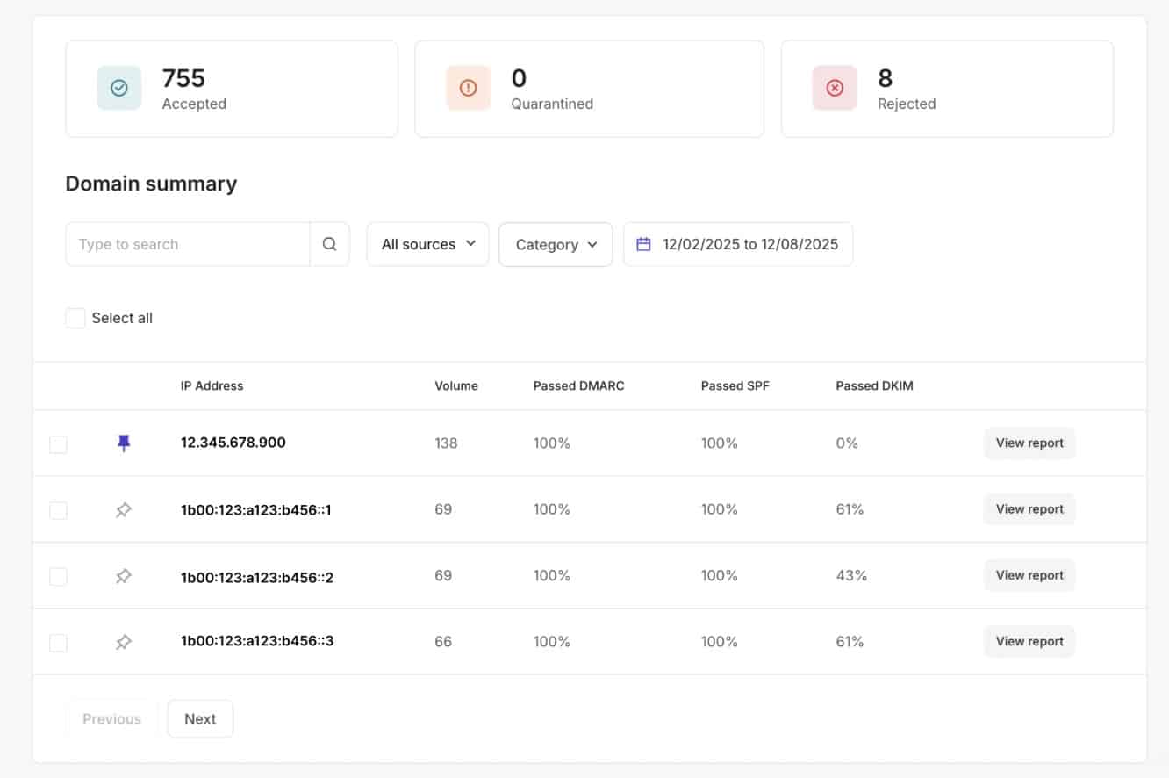The height and width of the screenshot is (778, 1169).
Task: Click the 0% Passed DKIM value
Action: tap(847, 443)
